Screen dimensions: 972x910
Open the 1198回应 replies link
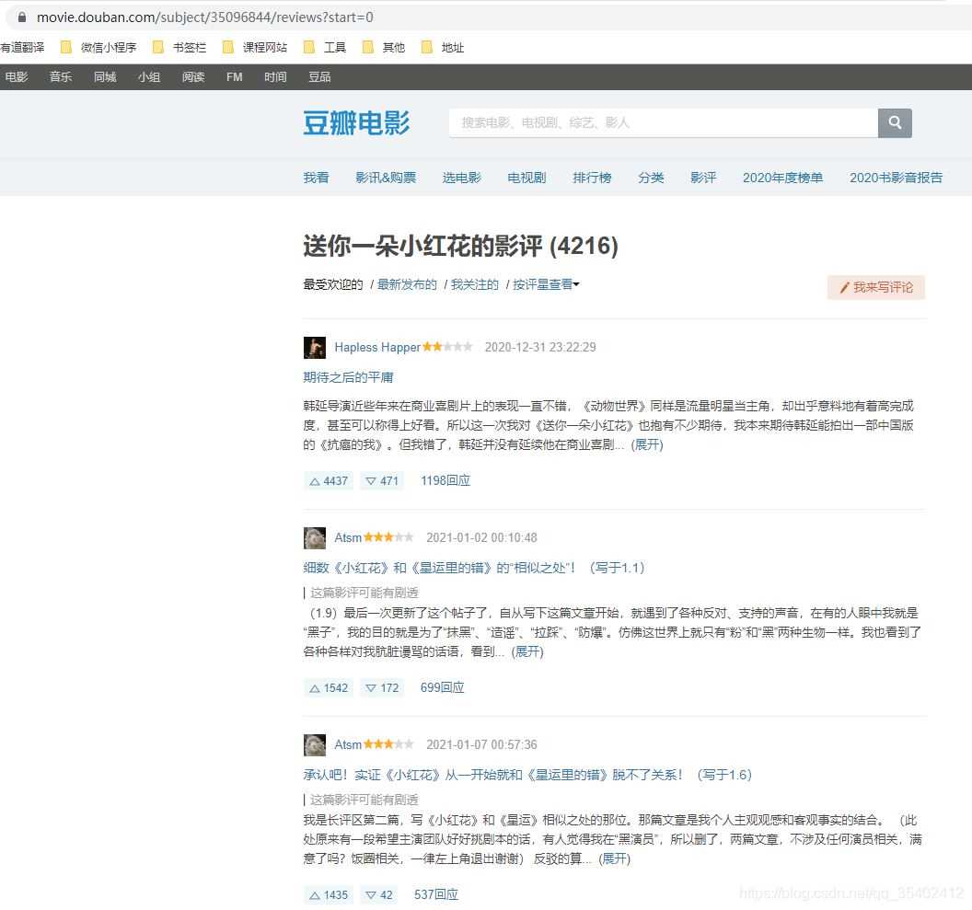[445, 480]
